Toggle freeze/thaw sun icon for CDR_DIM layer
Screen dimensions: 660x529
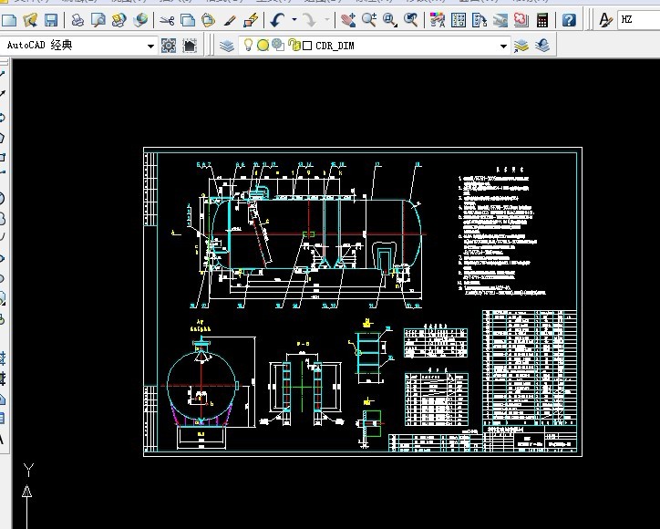263,46
